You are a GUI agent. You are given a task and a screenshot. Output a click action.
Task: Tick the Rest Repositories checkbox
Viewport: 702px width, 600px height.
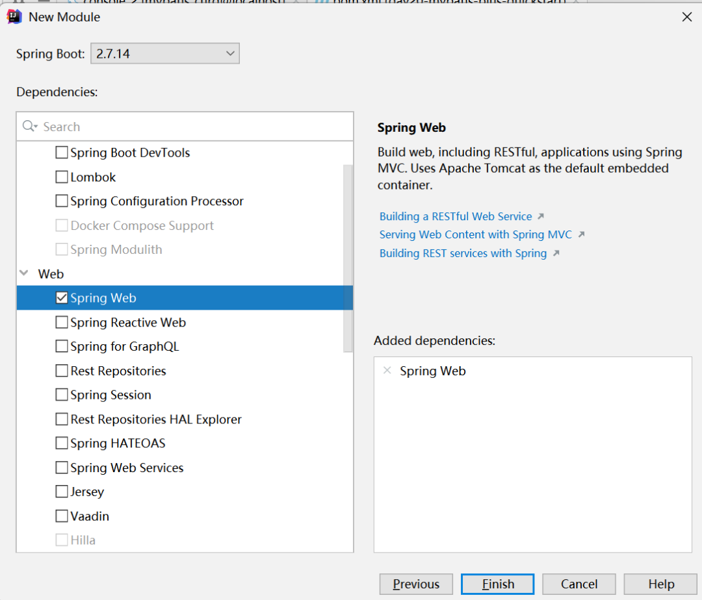(x=62, y=371)
